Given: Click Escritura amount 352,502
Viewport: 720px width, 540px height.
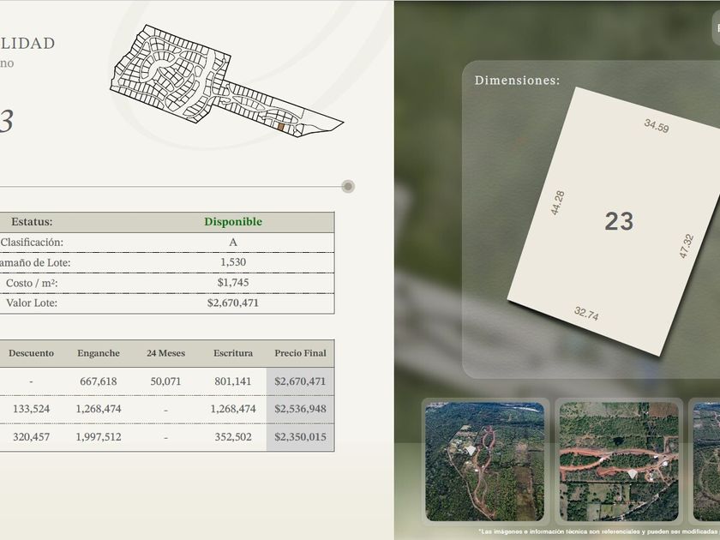Looking at the screenshot, I should coord(233,436).
